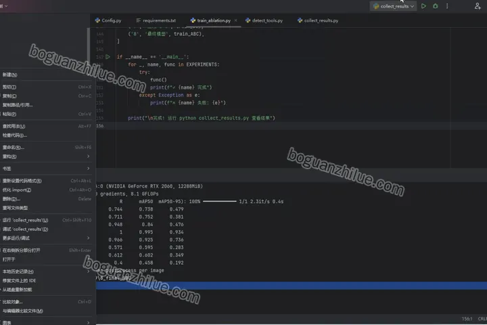The image size is (487, 325).
Task: Click the blue highlighted console line
Action: pos(292,286)
